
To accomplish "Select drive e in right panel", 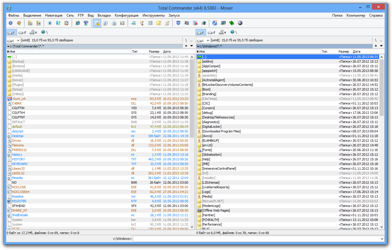I will point(223,32).
